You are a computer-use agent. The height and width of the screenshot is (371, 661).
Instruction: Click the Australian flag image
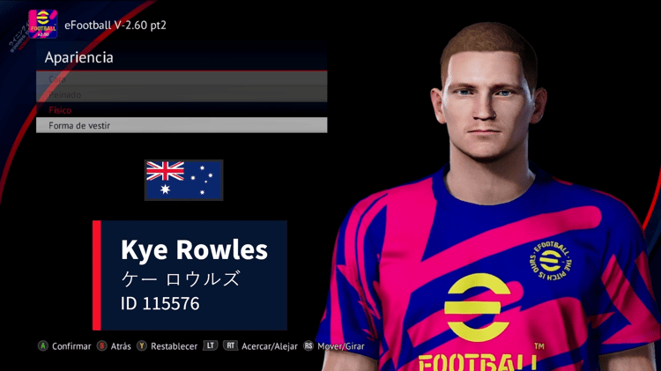[184, 180]
